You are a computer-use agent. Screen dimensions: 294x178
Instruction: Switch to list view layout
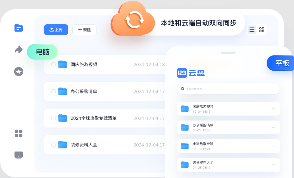252,30
